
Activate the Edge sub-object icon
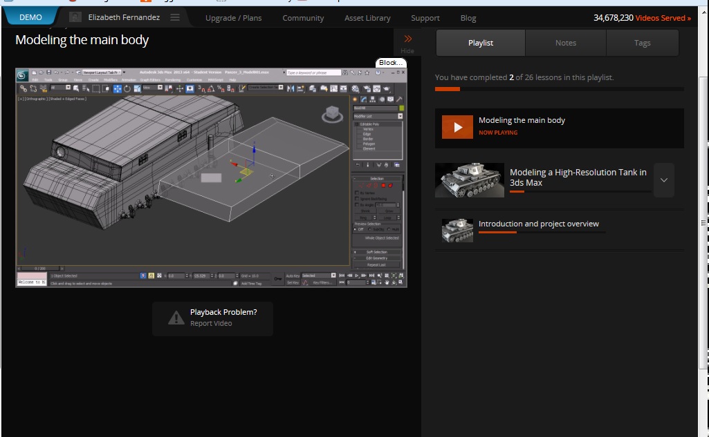click(x=368, y=185)
